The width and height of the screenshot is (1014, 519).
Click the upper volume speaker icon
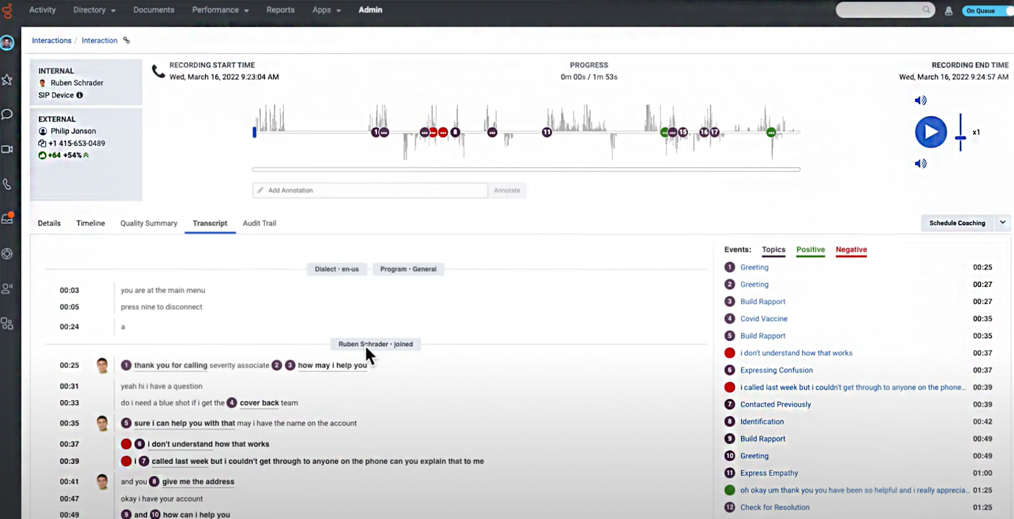[920, 100]
